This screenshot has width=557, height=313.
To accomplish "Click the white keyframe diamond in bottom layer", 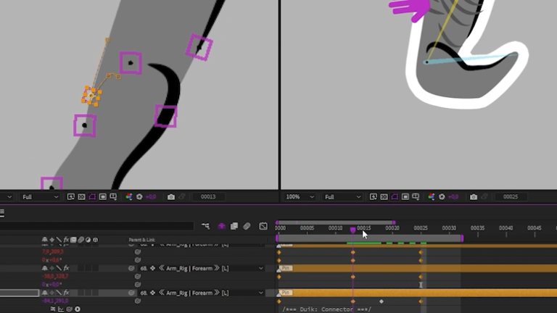I will (x=381, y=301).
